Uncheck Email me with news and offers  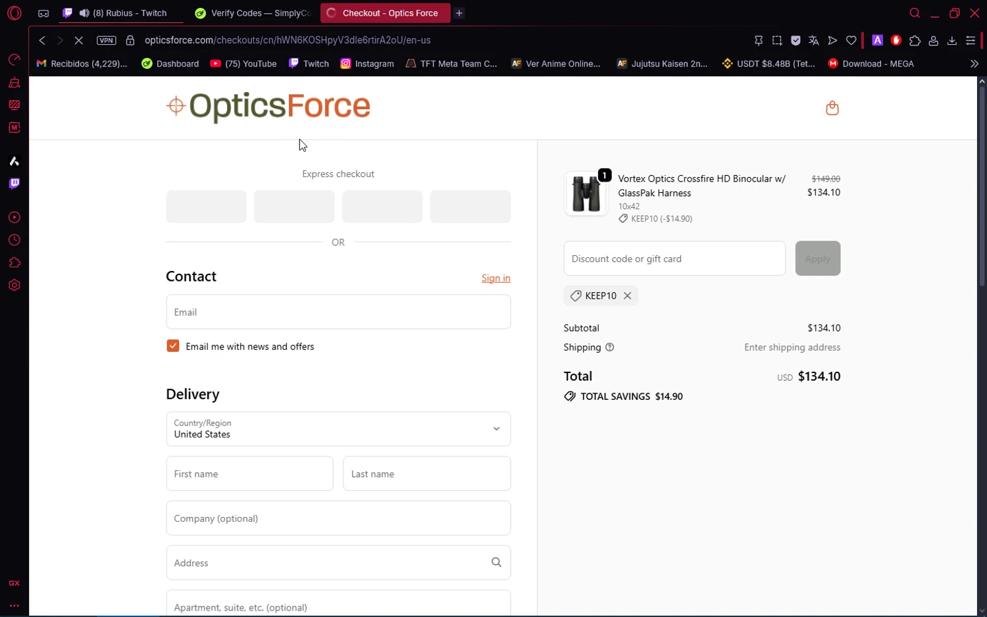click(x=173, y=346)
